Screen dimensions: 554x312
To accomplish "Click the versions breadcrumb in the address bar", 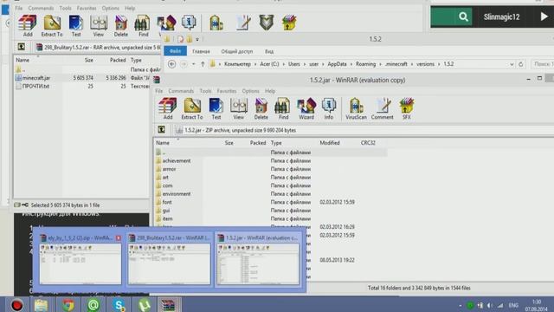I will tap(425, 64).
